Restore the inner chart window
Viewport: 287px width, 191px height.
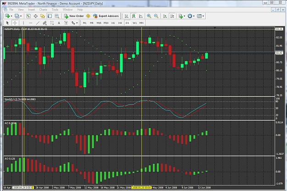point(278,10)
